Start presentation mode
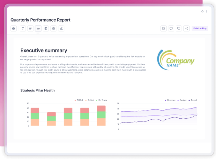The image size is (216, 159). point(179,29)
